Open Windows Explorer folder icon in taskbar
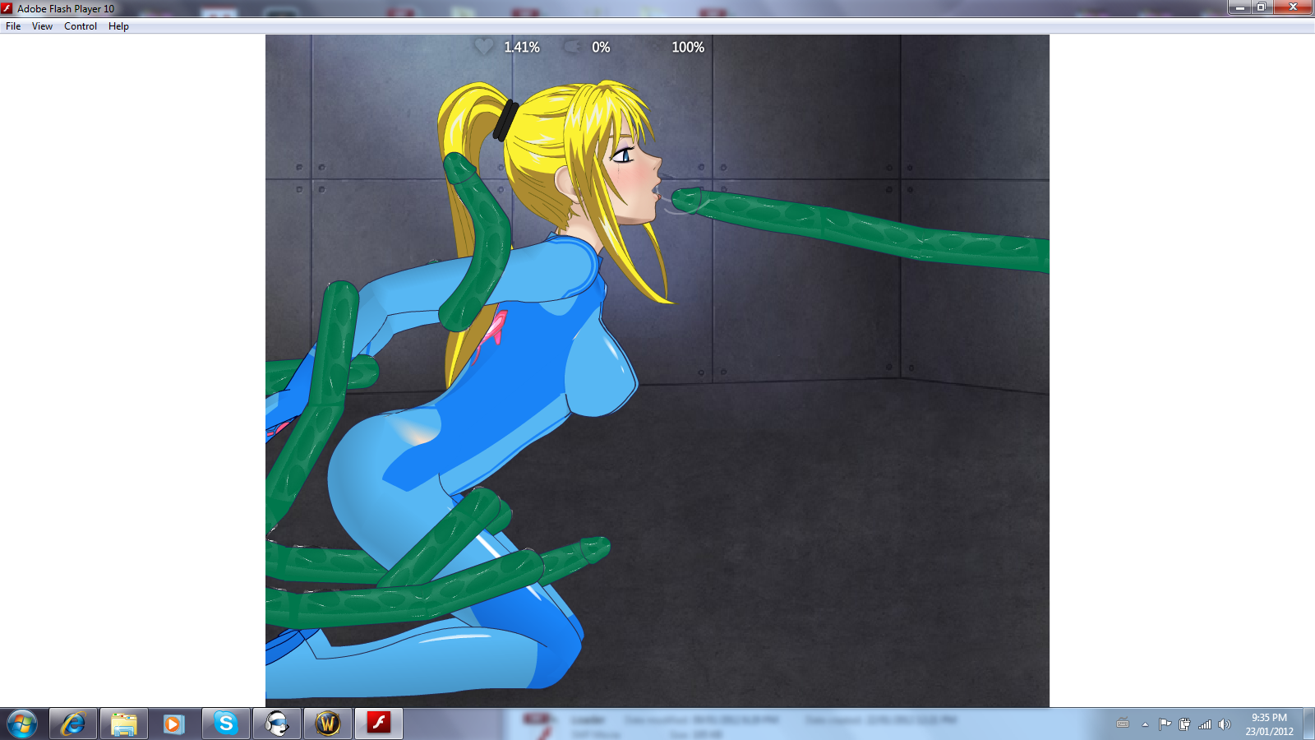This screenshot has height=740, width=1315. [x=124, y=724]
